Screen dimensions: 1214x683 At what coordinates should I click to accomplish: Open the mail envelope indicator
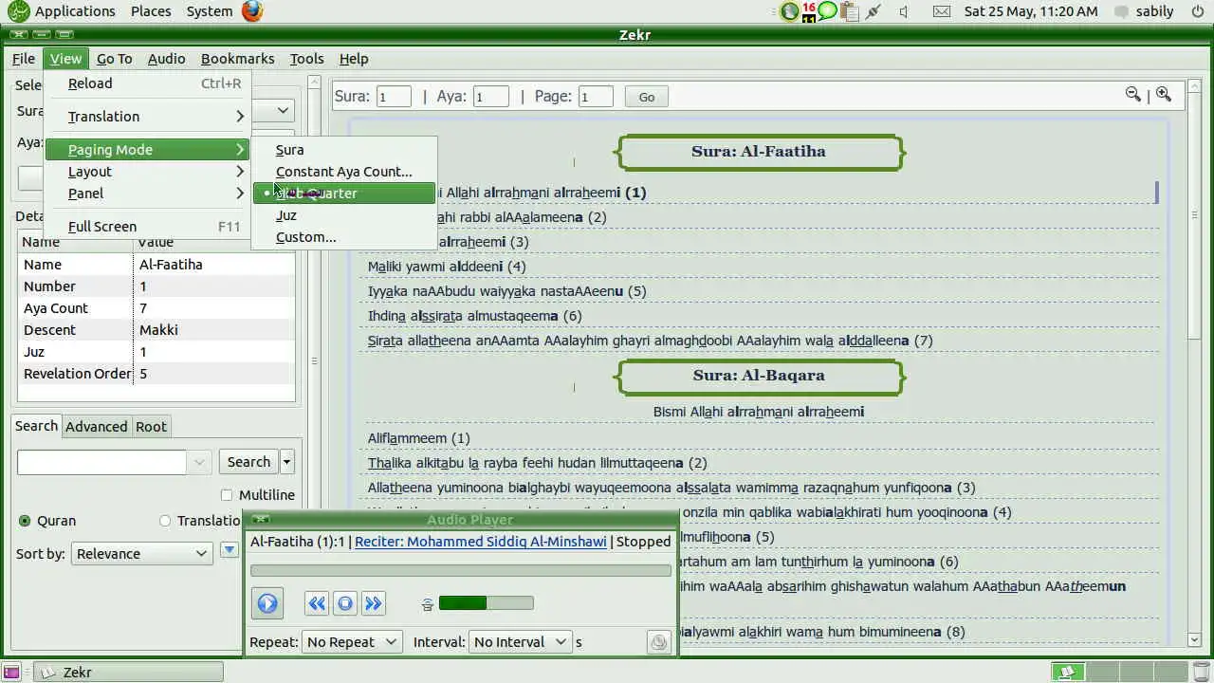pos(941,11)
